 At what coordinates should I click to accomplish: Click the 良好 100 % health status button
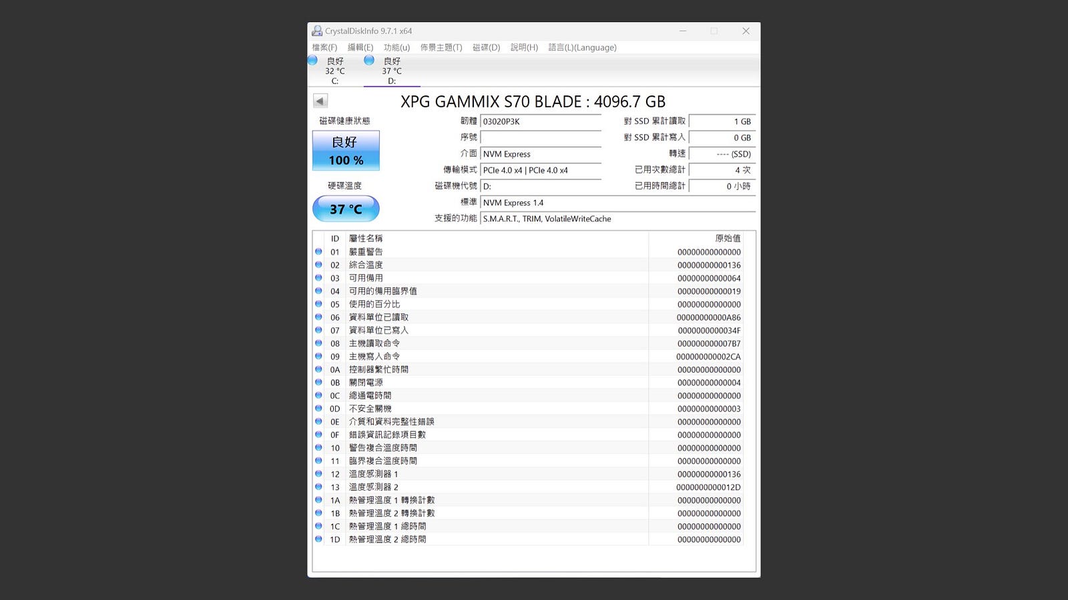346,151
